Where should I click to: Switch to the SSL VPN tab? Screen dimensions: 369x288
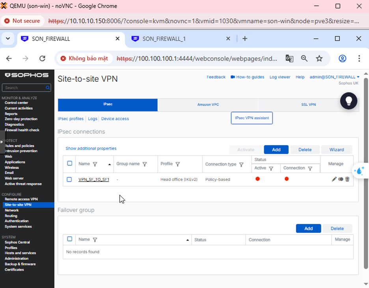click(x=308, y=105)
